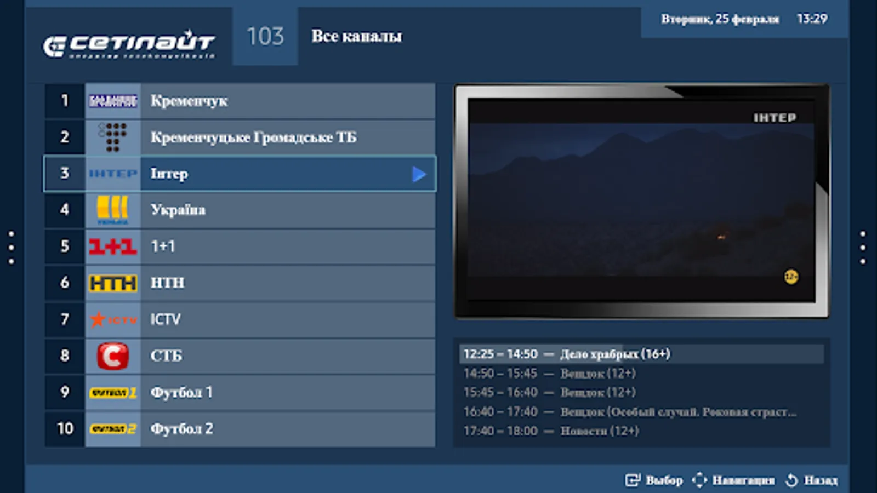Click channel number 4

[65, 210]
